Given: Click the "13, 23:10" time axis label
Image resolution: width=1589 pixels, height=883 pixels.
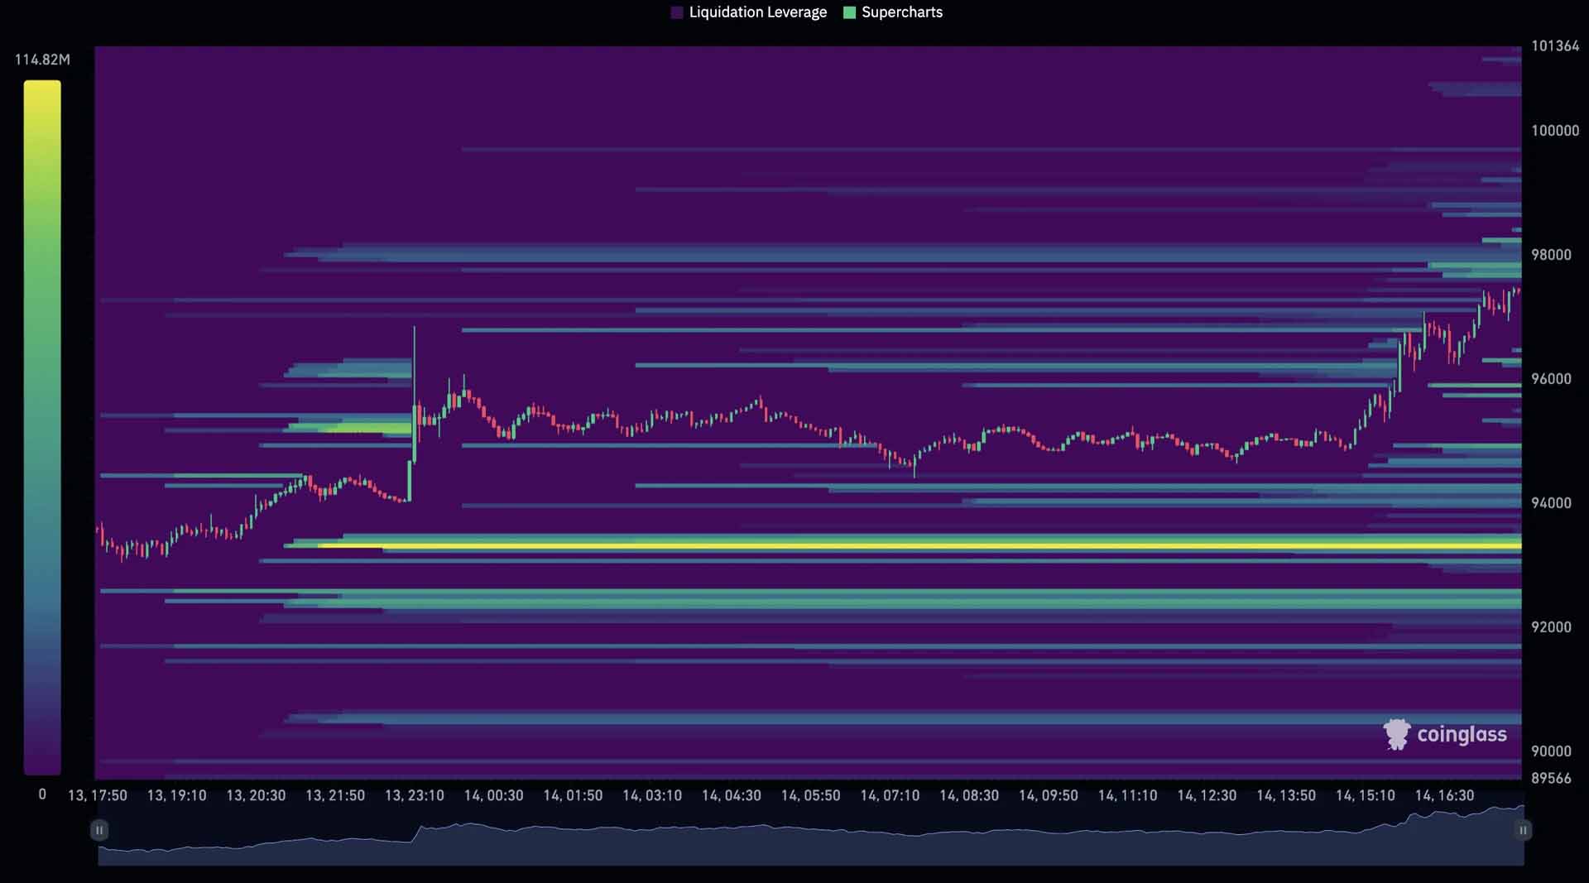Looking at the screenshot, I should point(415,795).
